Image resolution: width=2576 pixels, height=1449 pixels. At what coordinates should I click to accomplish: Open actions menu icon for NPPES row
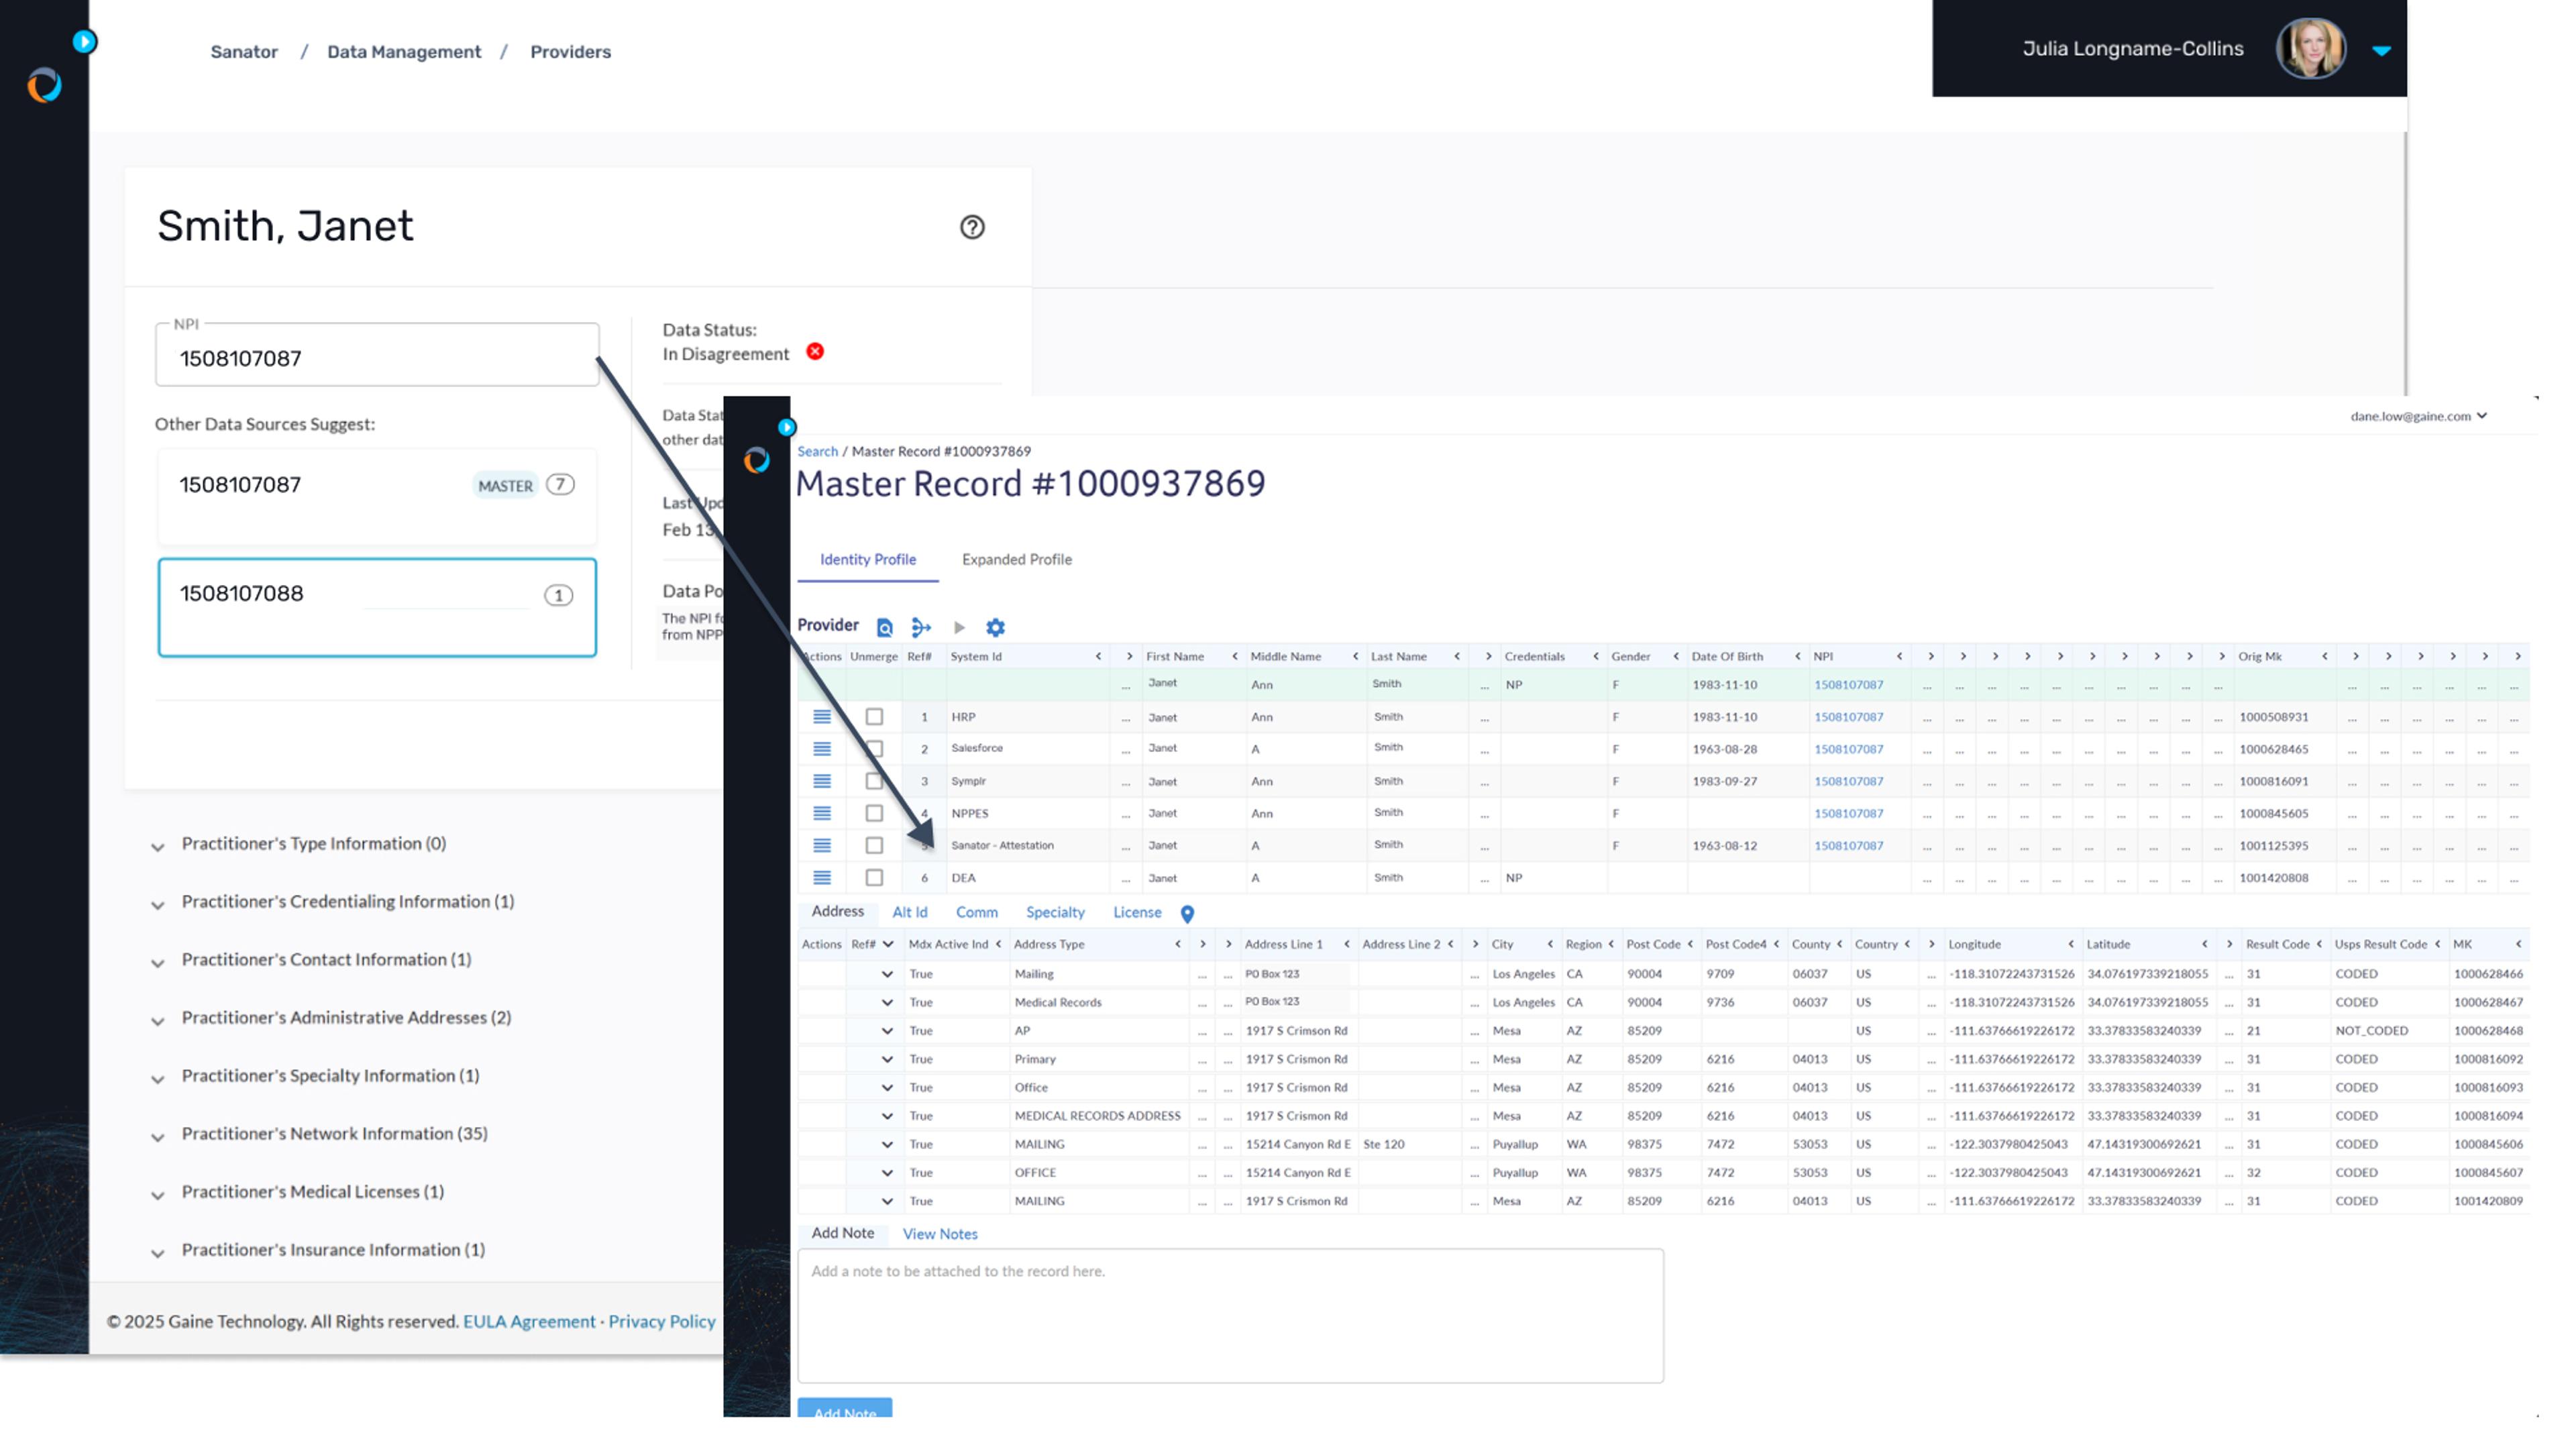point(822,812)
